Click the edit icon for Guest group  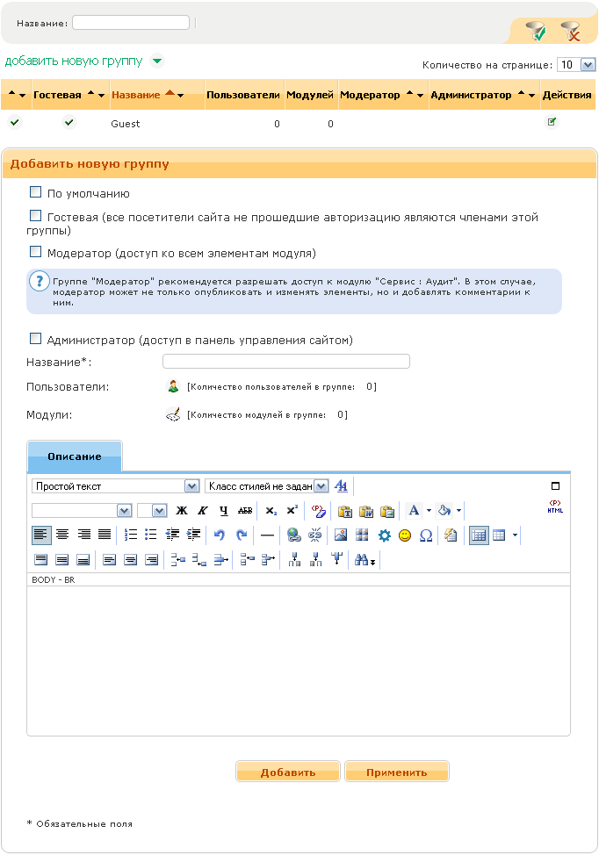[x=552, y=123]
